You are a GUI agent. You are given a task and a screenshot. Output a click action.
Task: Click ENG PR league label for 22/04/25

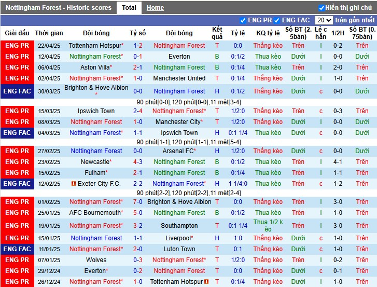click(x=17, y=46)
